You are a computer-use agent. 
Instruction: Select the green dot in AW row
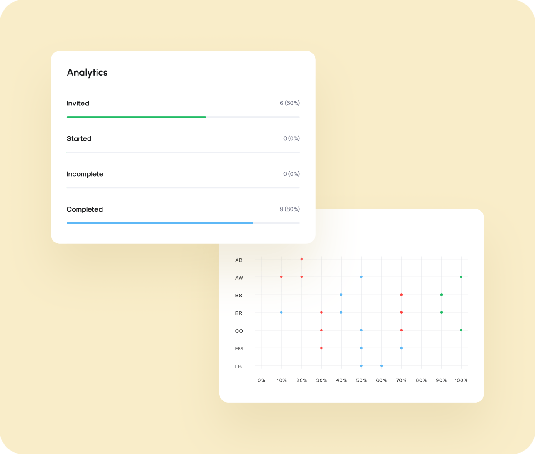(x=461, y=276)
